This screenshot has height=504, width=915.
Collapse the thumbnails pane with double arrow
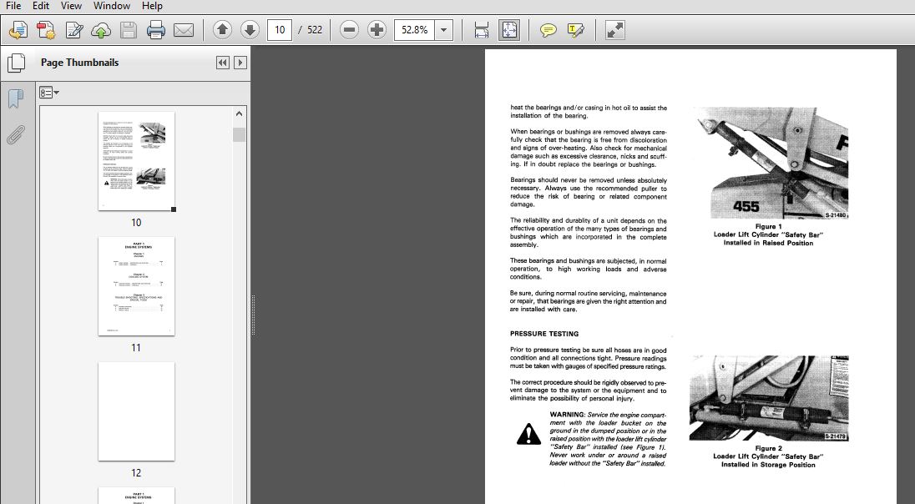pyautogui.click(x=222, y=63)
